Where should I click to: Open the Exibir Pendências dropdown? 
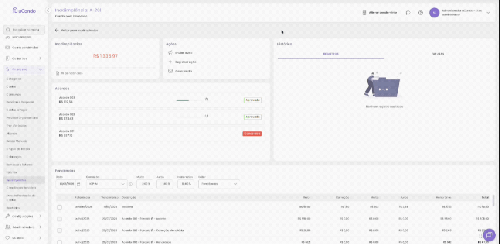pos(219,184)
